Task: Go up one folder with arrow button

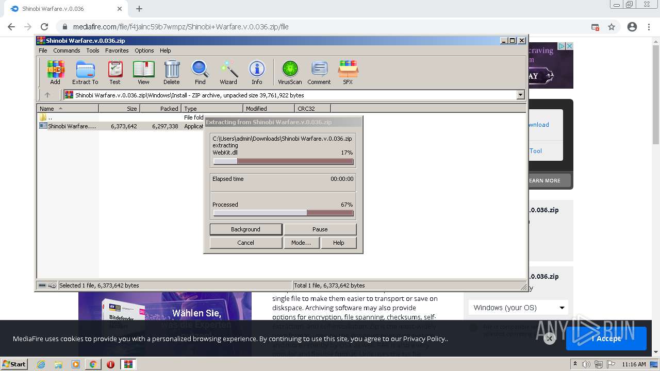Action: point(47,95)
